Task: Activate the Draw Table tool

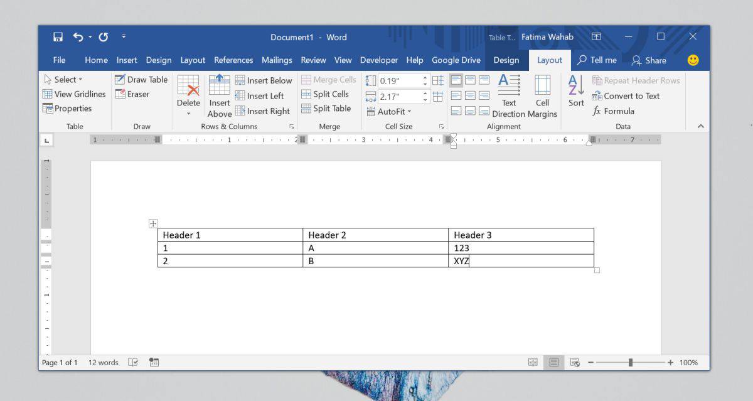Action: pyautogui.click(x=141, y=79)
